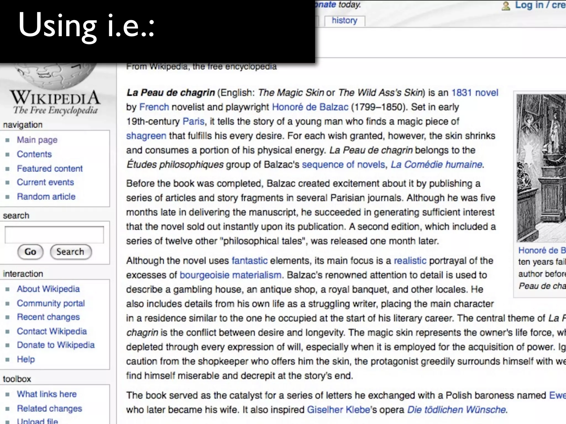Follow the fantastic link
This screenshot has height=424, width=566.
tap(250, 261)
